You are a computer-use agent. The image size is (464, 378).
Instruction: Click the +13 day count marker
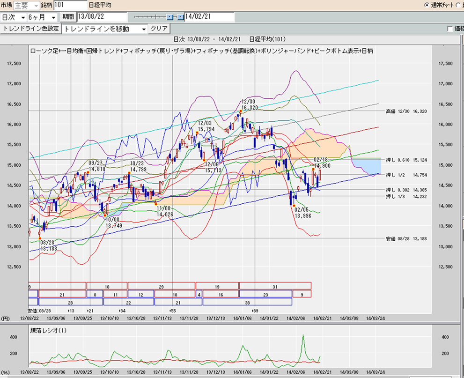tap(71, 311)
